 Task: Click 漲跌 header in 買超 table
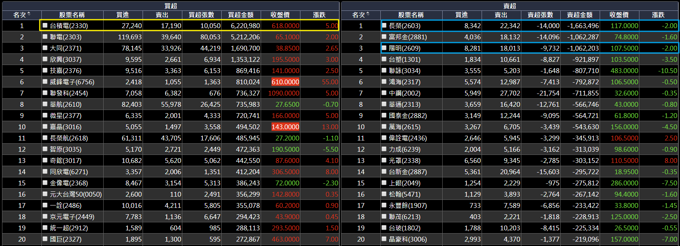[x=319, y=15]
